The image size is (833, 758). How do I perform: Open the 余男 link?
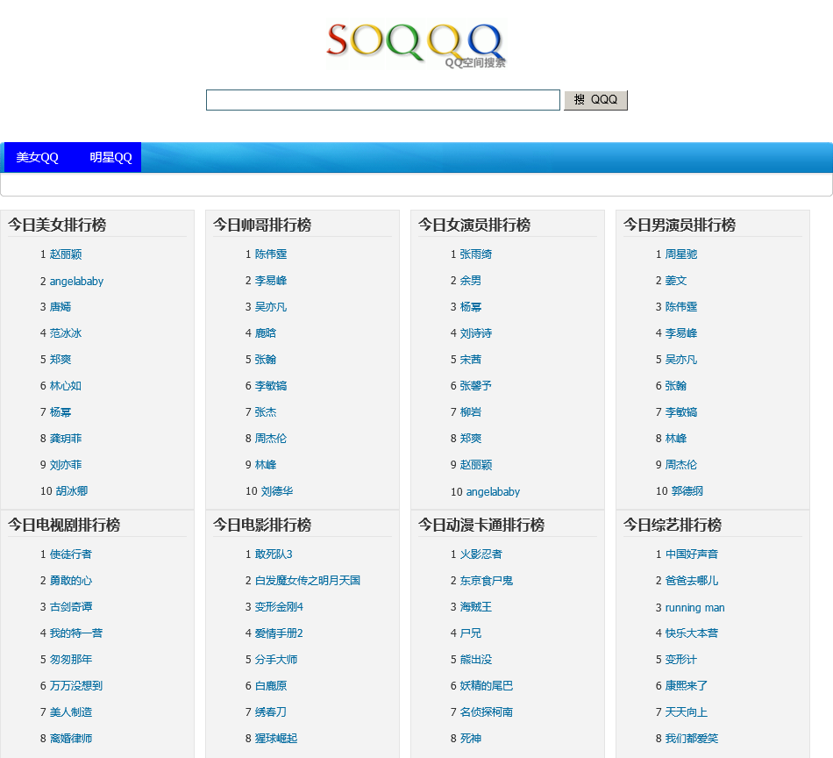pyautogui.click(x=470, y=281)
